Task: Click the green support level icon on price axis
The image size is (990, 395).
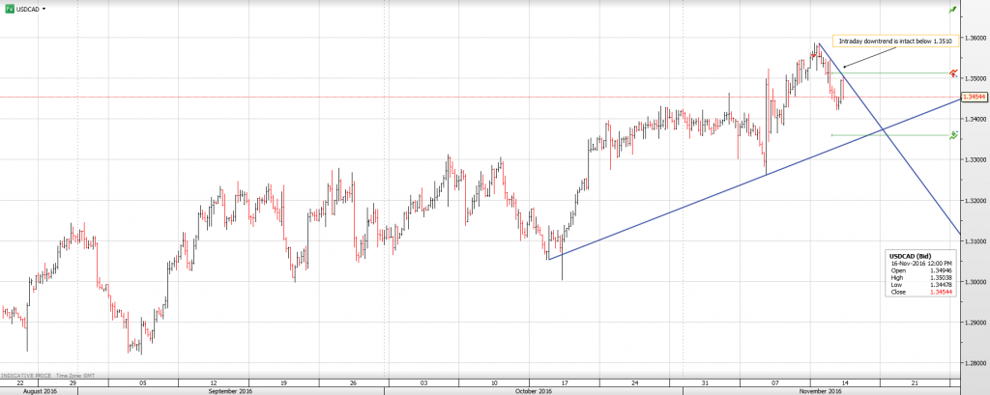Action: (954, 135)
